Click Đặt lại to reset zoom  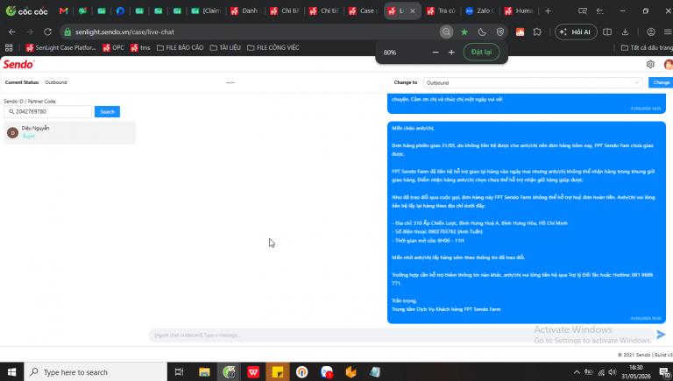click(481, 52)
